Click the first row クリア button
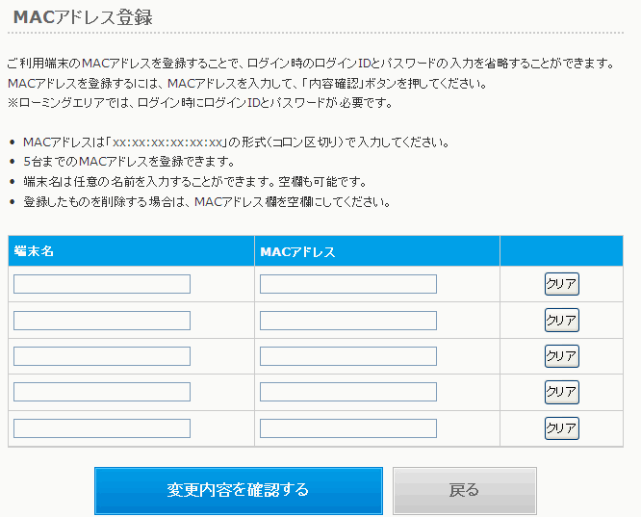641x517 pixels. (x=562, y=284)
